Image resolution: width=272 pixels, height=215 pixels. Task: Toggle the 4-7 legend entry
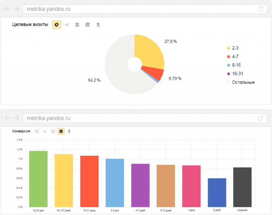(233, 56)
